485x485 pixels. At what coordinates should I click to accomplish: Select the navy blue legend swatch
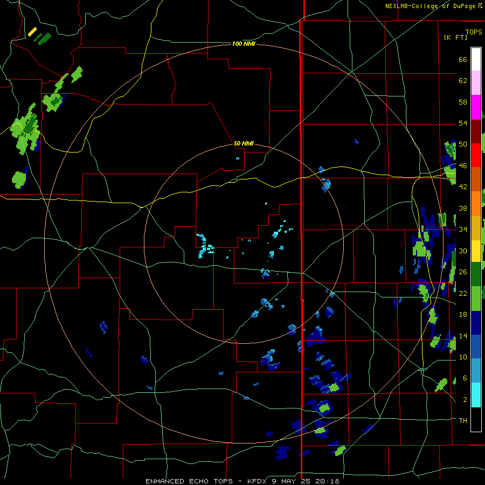click(476, 323)
